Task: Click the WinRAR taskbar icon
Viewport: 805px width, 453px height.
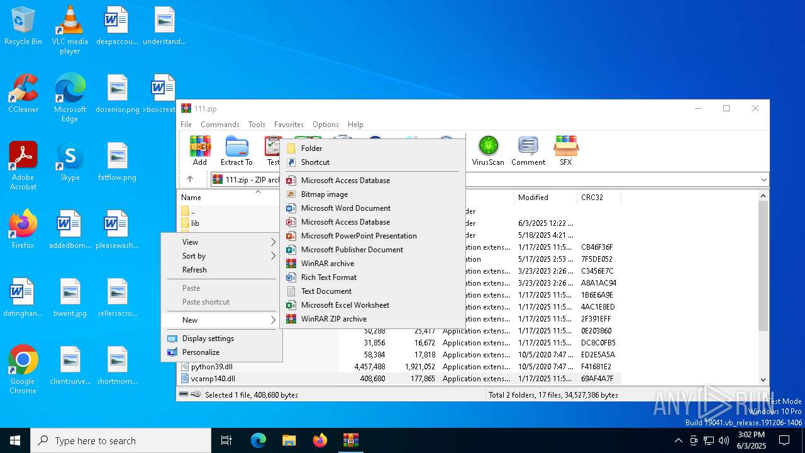Action: coord(350,440)
